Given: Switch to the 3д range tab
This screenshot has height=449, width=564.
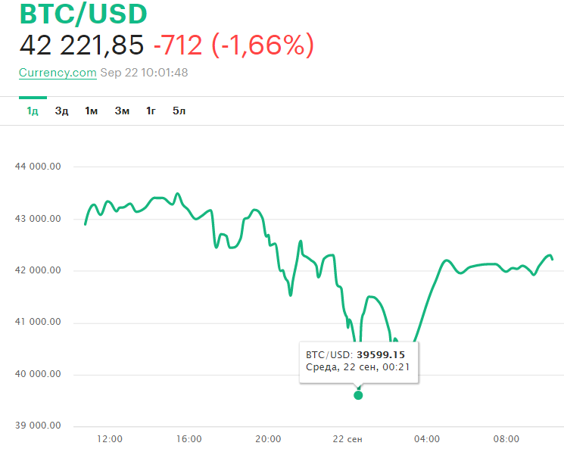Looking at the screenshot, I should click(62, 111).
